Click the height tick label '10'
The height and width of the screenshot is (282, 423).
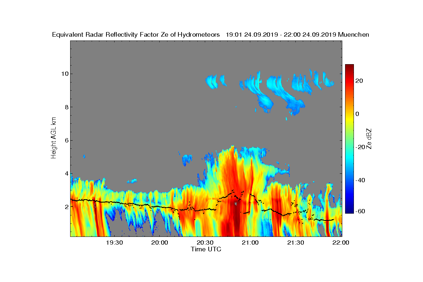[65, 74]
